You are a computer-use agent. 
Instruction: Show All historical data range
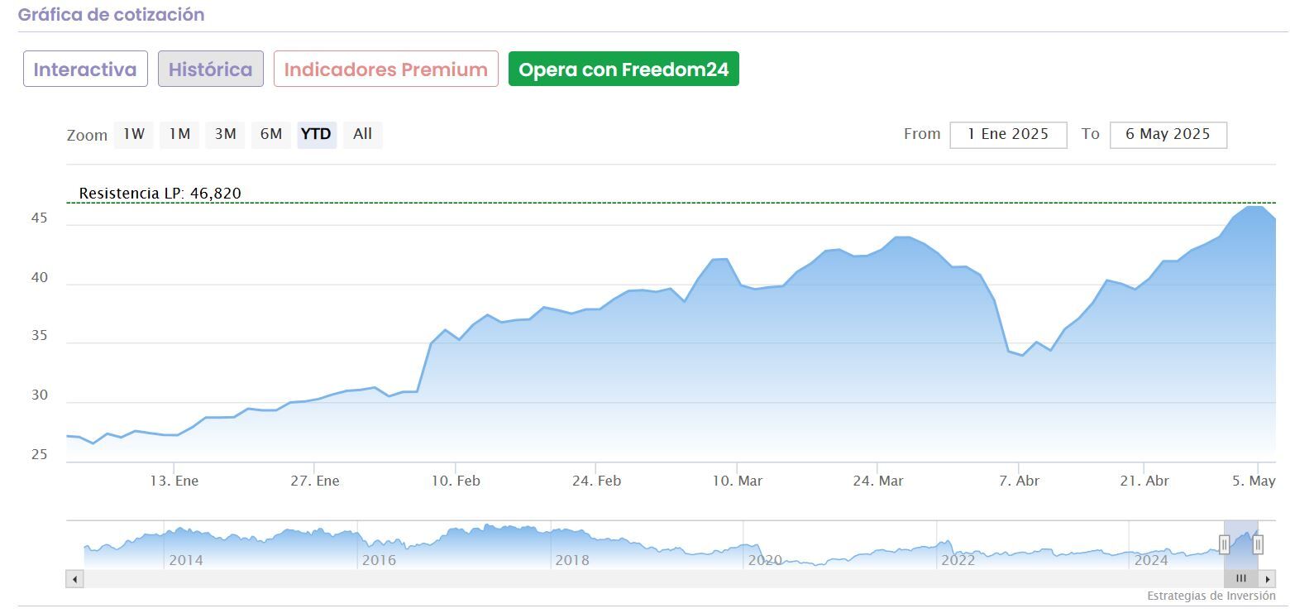click(x=362, y=134)
